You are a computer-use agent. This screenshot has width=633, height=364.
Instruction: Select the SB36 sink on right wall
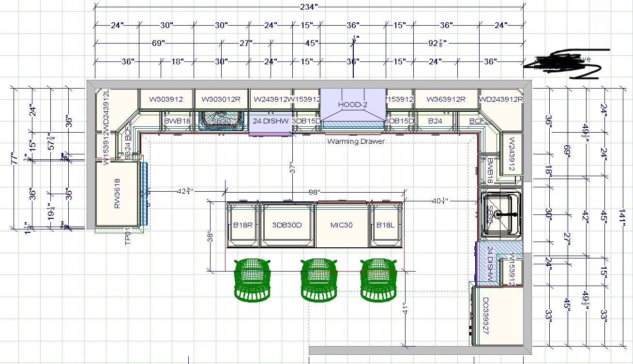point(502,213)
